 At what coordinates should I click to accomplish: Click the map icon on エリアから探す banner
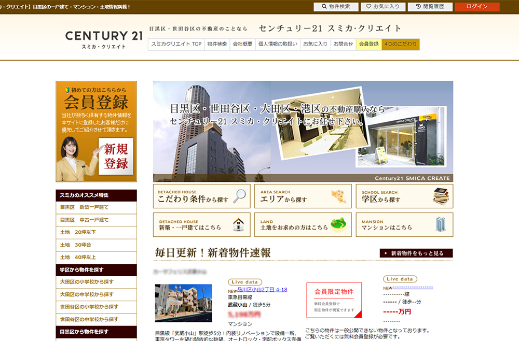(339, 196)
